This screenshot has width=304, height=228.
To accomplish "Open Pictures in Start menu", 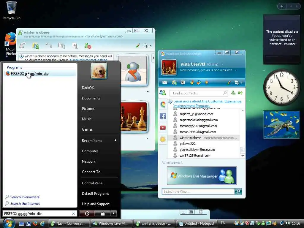I will point(88,109).
